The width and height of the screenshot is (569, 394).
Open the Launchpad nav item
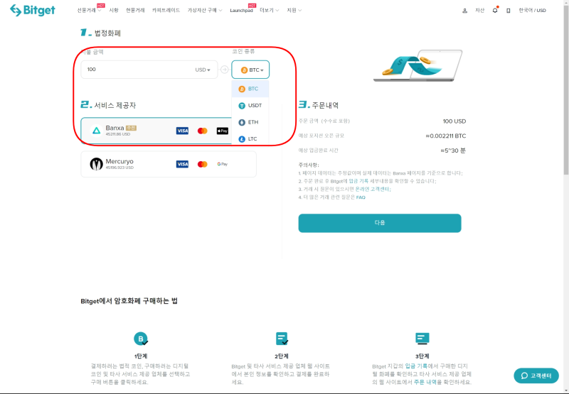coord(241,11)
